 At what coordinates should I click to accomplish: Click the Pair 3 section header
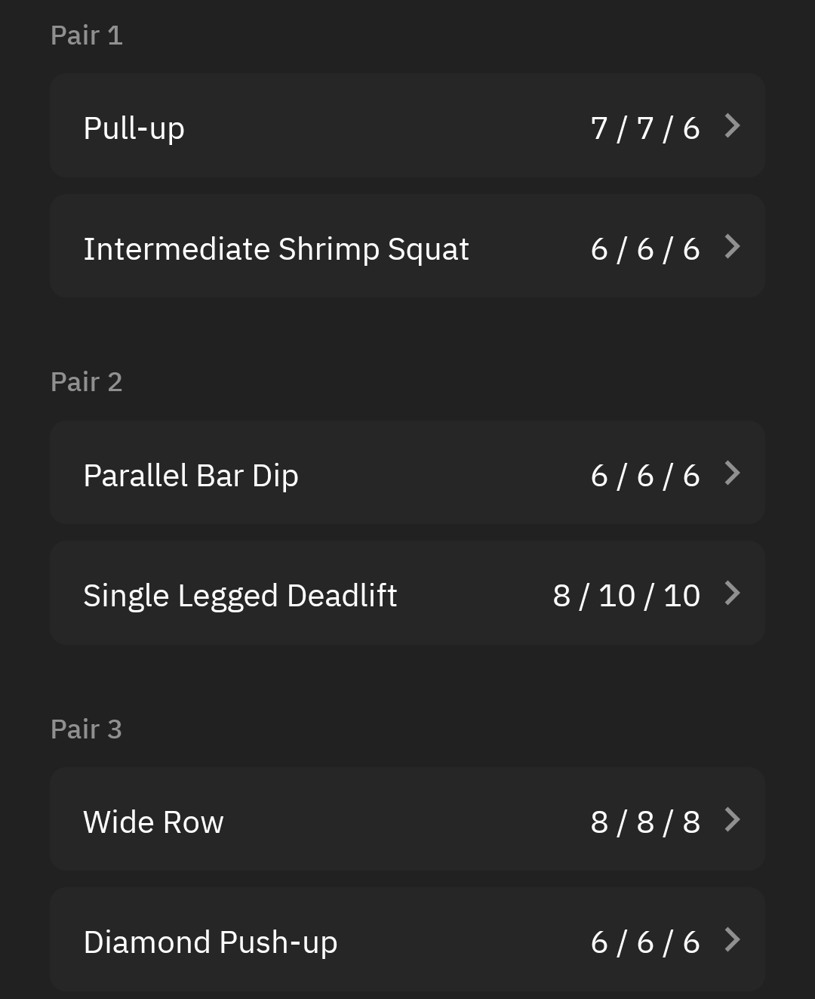[x=86, y=729]
